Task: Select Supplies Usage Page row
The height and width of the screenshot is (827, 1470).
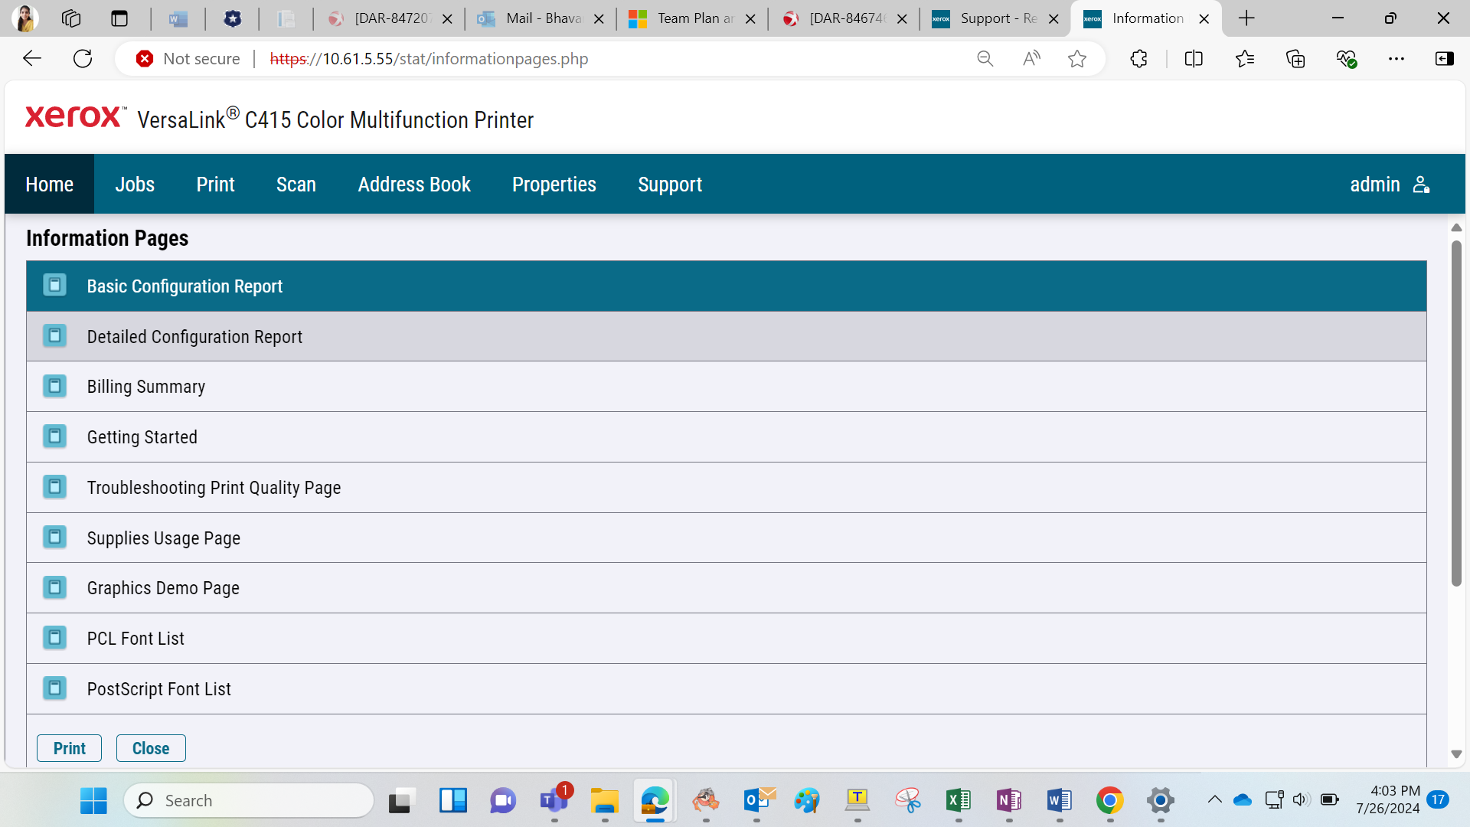Action: pyautogui.click(x=726, y=538)
